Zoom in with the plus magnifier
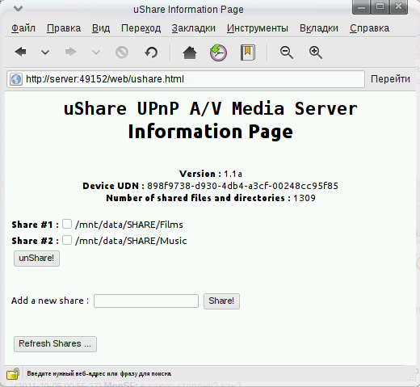This screenshot has width=420, height=387. coord(316,53)
